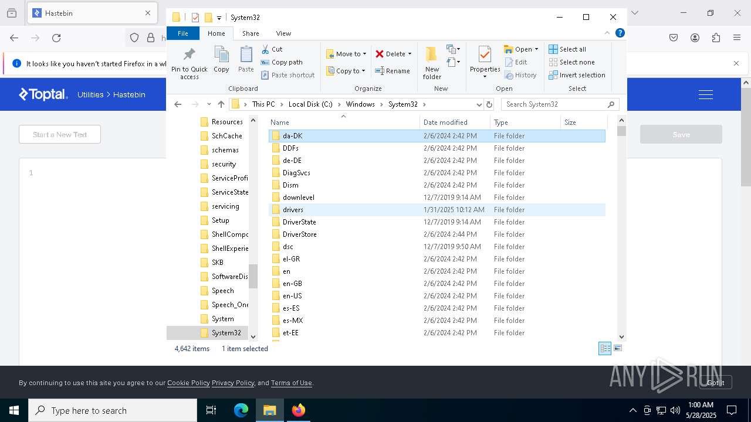Screen dimensions: 751x422
Task: Switch to Large icons view layout
Action: 617,348
